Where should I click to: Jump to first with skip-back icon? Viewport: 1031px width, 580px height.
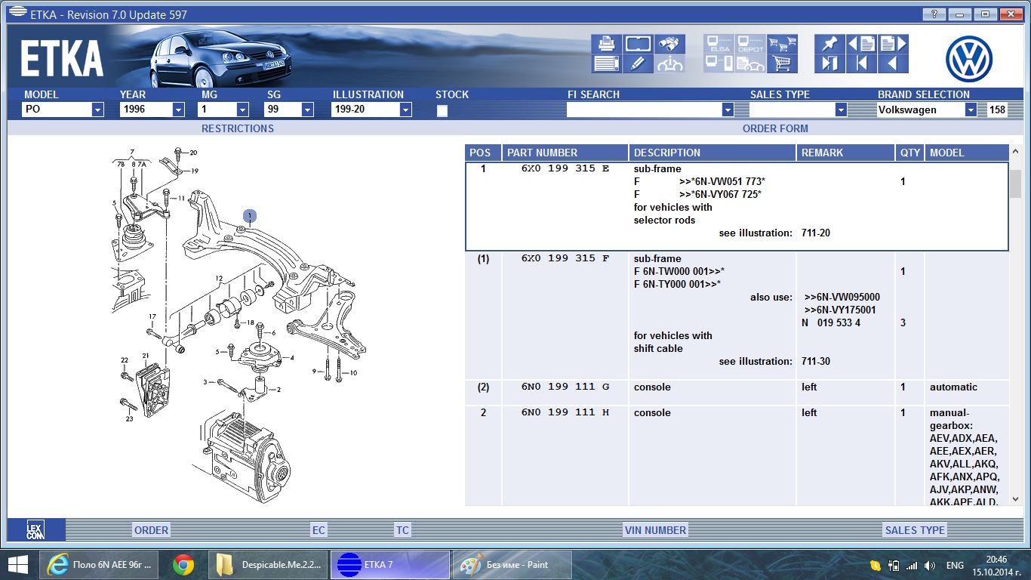click(x=861, y=63)
